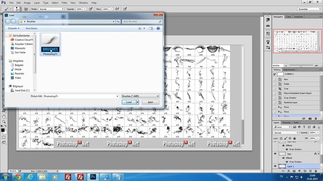
Task: Lock transparent pixels
Action: coord(281,138)
